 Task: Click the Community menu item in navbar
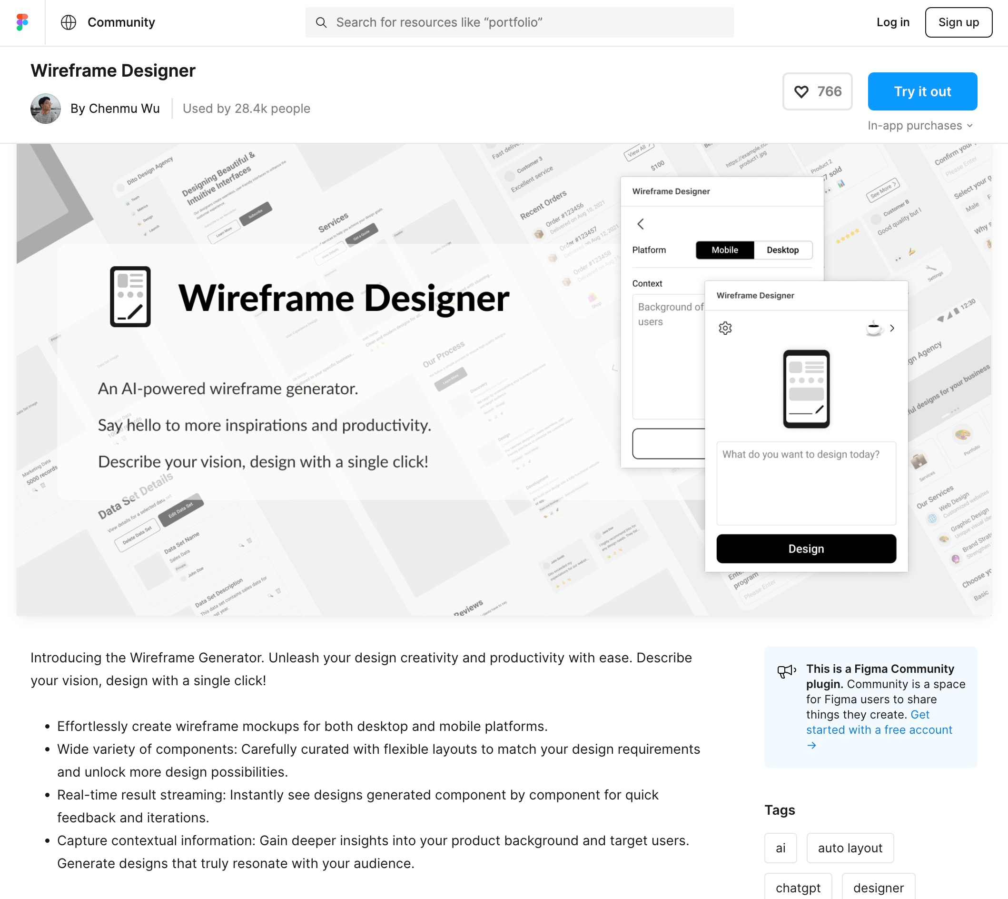point(120,22)
